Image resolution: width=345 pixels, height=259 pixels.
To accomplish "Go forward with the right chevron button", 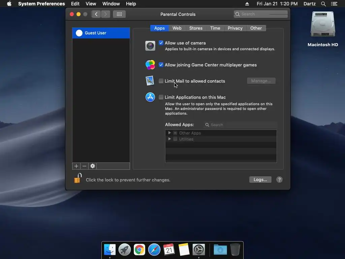I will point(105,14).
